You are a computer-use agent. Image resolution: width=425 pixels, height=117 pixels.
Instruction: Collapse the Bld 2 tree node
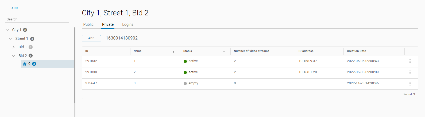[14, 56]
